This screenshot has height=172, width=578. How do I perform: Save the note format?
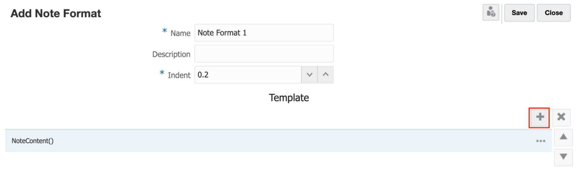coord(519,13)
